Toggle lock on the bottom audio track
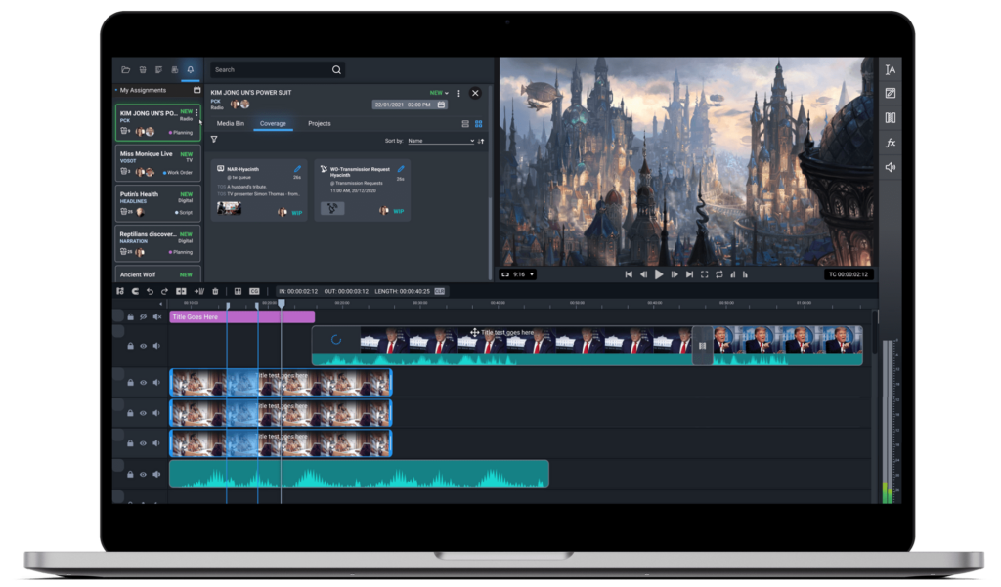The height and width of the screenshot is (587, 1001). (x=129, y=474)
